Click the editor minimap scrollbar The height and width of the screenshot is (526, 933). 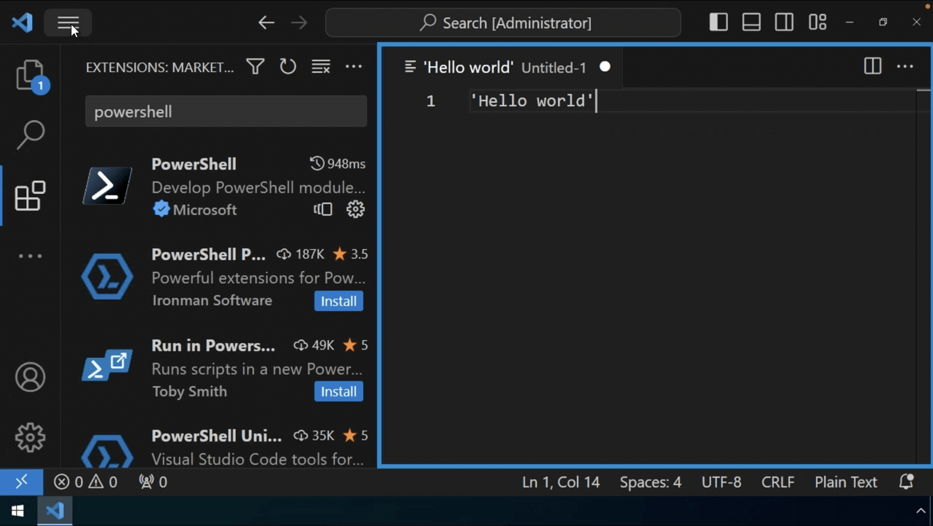point(923,276)
